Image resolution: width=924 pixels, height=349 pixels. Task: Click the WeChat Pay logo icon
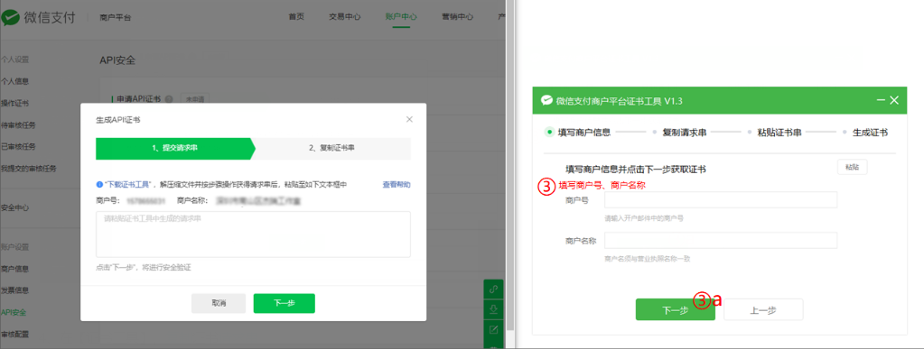[x=11, y=18]
